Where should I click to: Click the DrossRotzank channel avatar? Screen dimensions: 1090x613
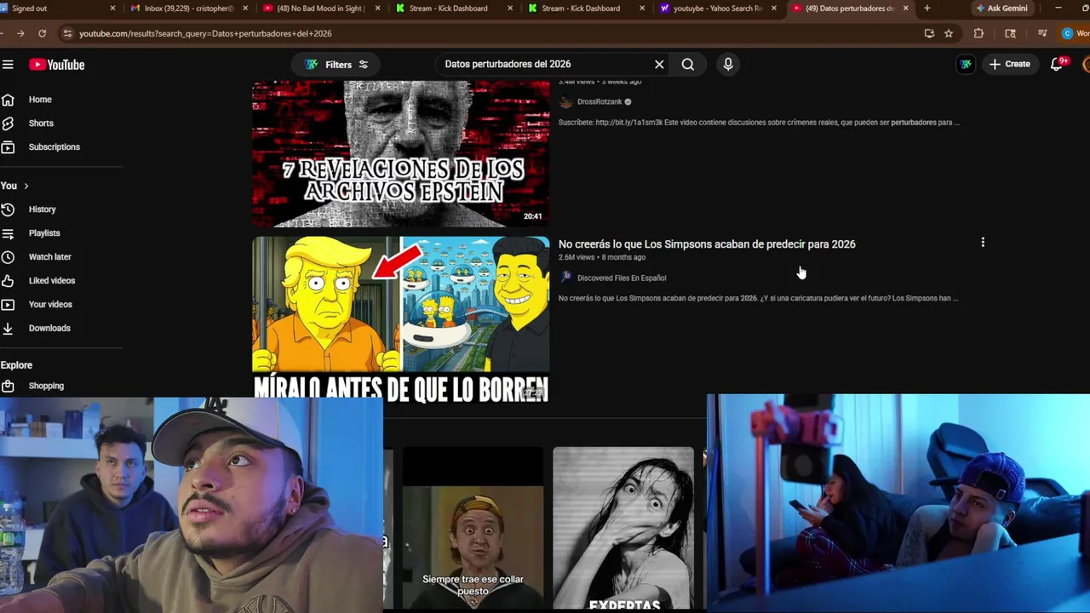click(x=566, y=102)
